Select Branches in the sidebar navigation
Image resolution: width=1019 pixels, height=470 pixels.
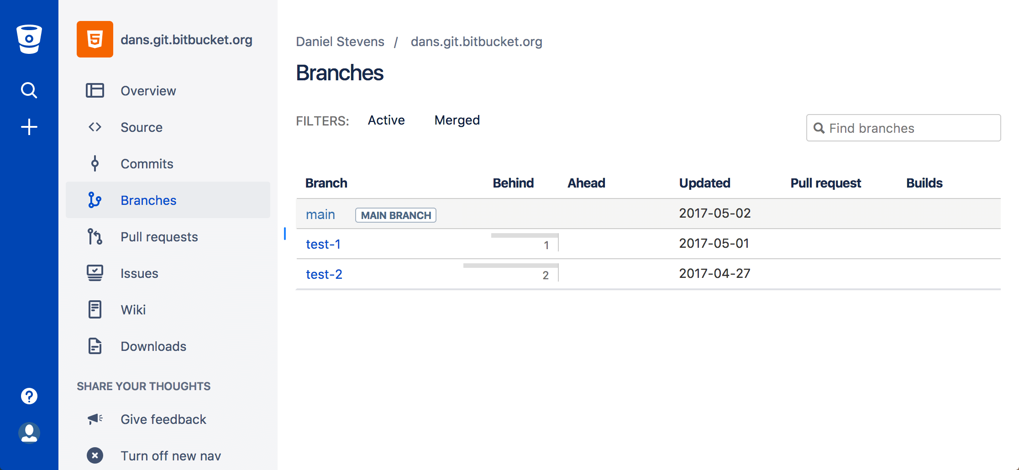pyautogui.click(x=148, y=200)
